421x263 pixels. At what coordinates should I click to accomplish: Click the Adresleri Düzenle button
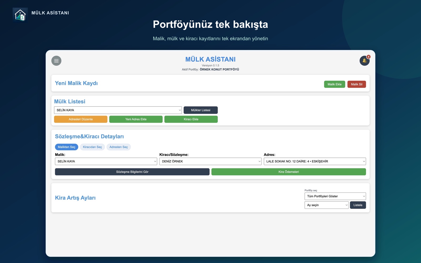(81, 119)
